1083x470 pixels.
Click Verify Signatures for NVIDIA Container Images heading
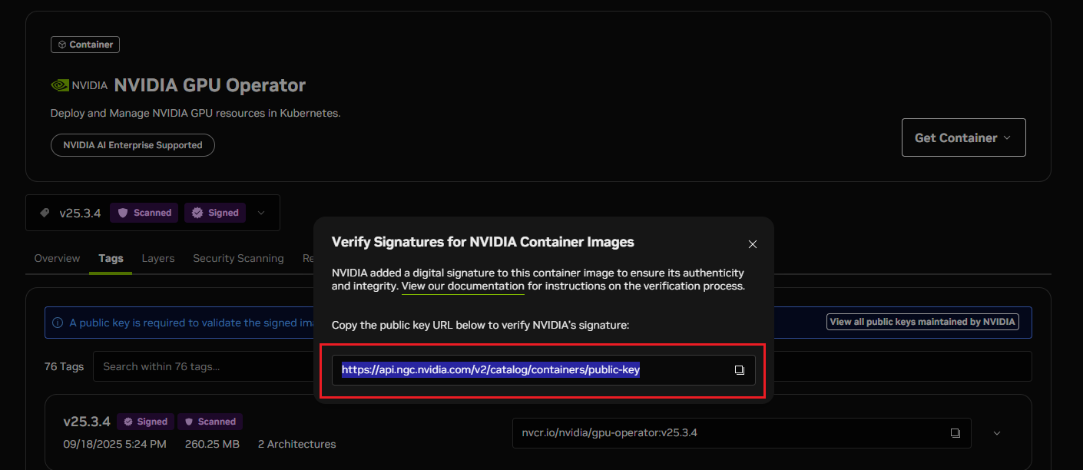point(482,242)
